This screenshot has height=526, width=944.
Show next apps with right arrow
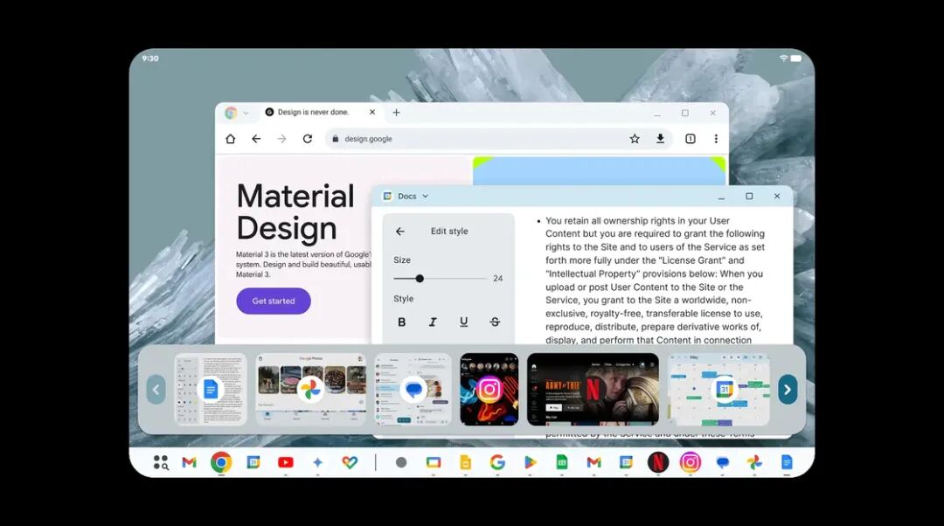[x=787, y=390]
